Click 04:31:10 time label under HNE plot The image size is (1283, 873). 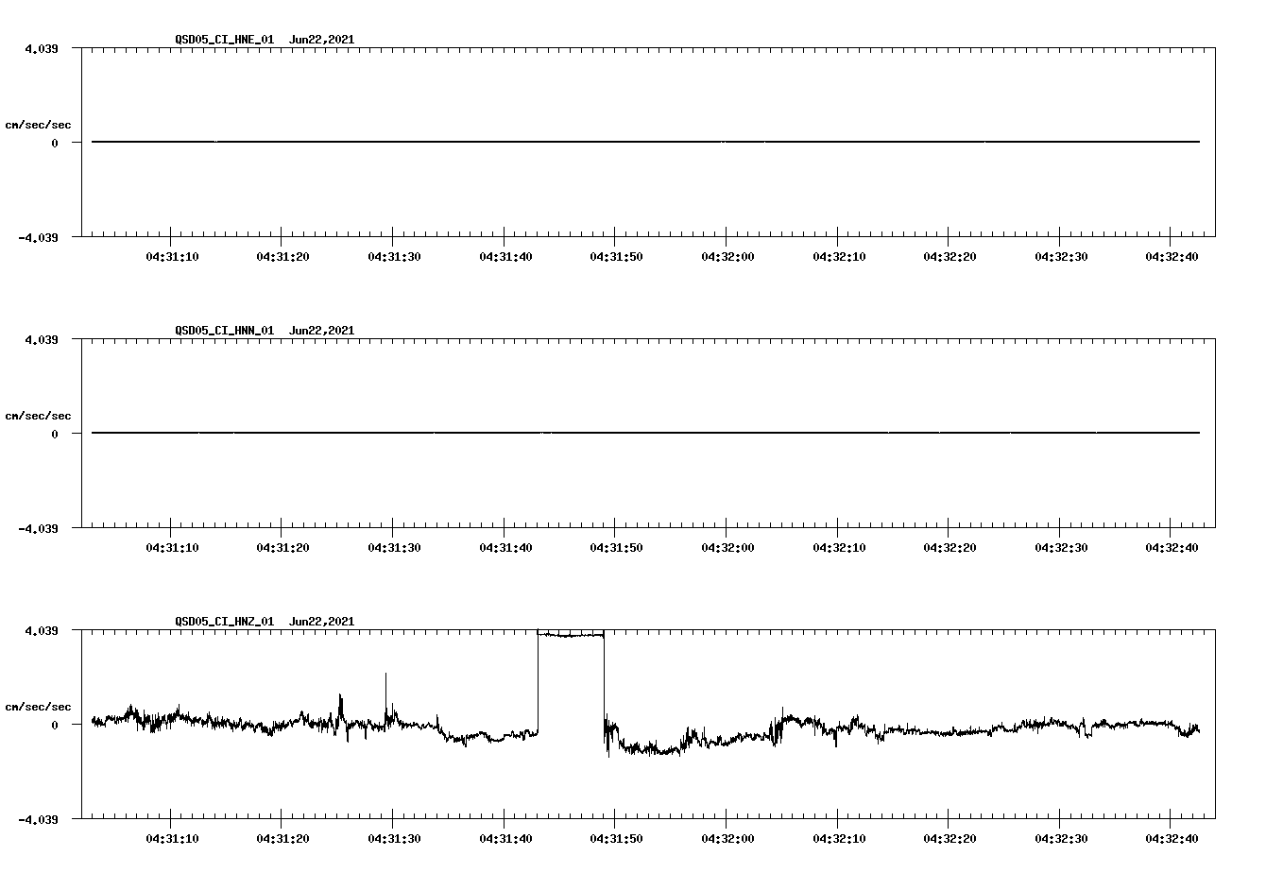[x=171, y=256]
